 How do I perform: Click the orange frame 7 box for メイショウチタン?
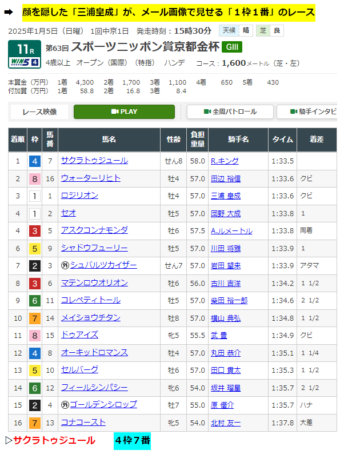coord(35,318)
